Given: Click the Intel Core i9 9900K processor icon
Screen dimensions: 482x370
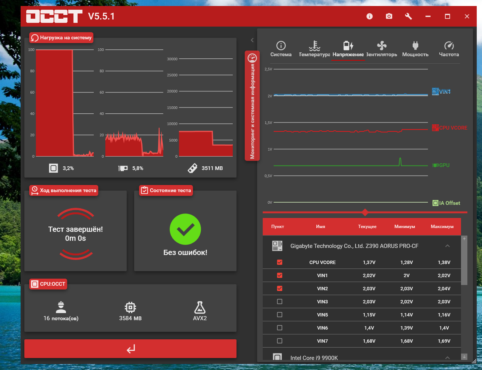Looking at the screenshot, I should pos(277,357).
